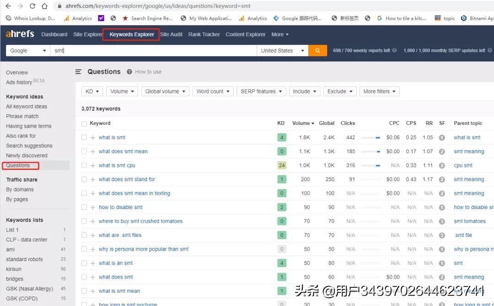The image size is (494, 306).
Task: Click the orange search magnifier button
Action: (317, 50)
